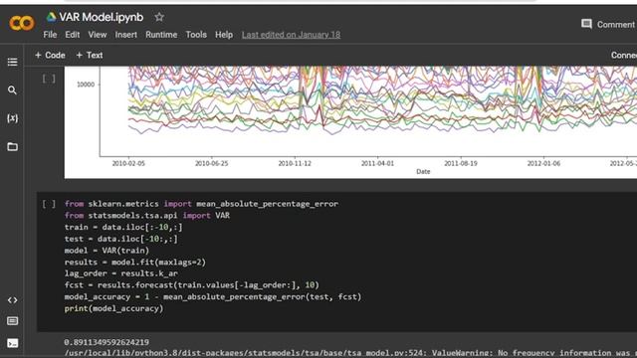
Task: Run the plot cell above the chart
Action: coord(49,79)
